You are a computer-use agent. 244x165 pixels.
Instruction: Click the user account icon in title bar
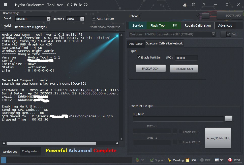point(185,5)
